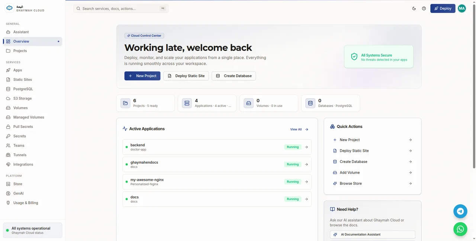This screenshot has width=476, height=241.
Task: Choose New Project in Quick Actions
Action: click(373, 140)
